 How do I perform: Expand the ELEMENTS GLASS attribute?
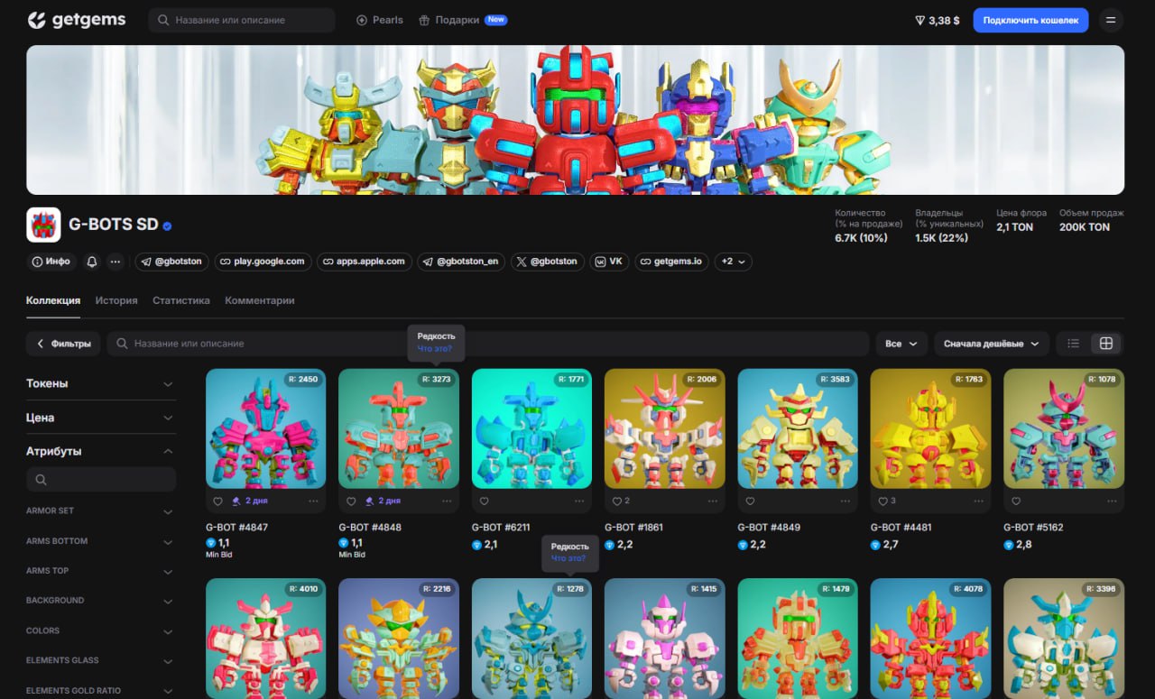pos(100,660)
